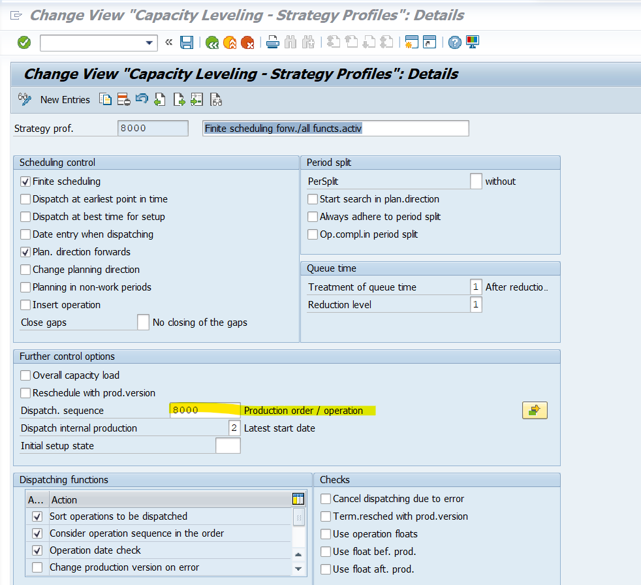The image size is (641, 585).
Task: Create a new session icon
Action: [x=411, y=42]
